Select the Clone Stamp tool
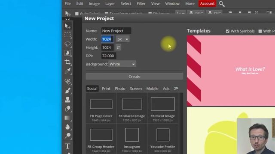Viewport: 275px width, 154px height. pos(67,100)
